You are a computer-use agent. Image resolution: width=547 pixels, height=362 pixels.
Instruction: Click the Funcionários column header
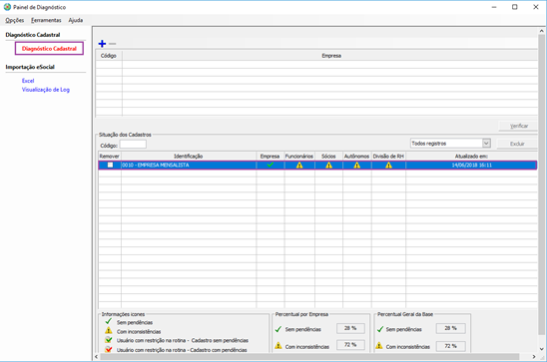pos(299,157)
